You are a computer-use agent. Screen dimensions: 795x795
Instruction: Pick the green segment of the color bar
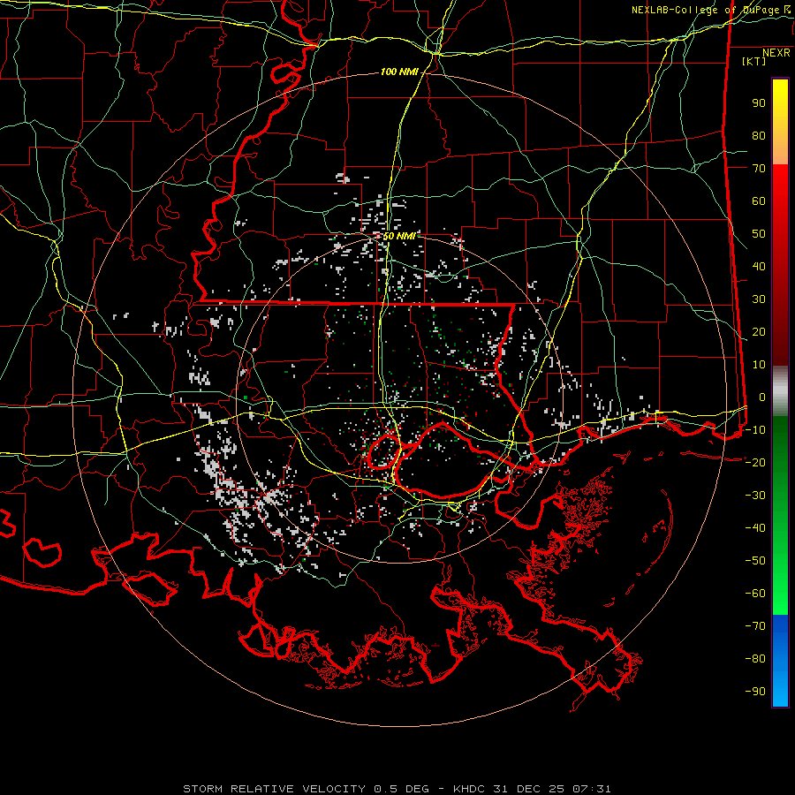coord(780,516)
